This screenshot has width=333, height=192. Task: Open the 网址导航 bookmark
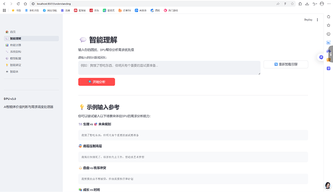[x=50, y=11]
